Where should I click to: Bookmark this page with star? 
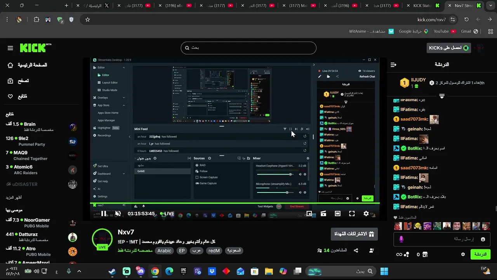tap(88, 19)
